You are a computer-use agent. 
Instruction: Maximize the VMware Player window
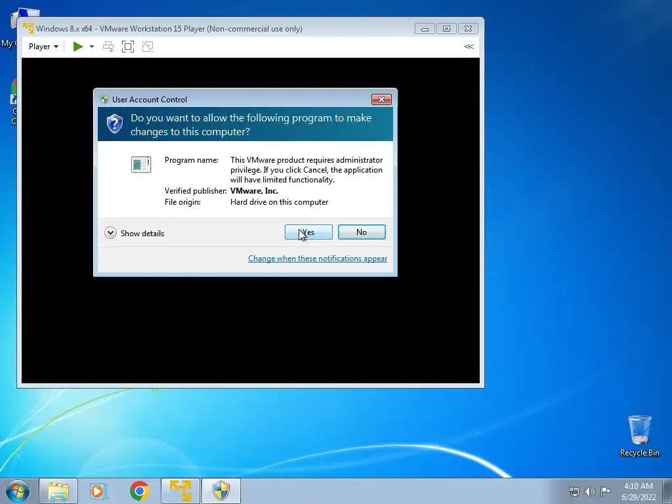(446, 29)
